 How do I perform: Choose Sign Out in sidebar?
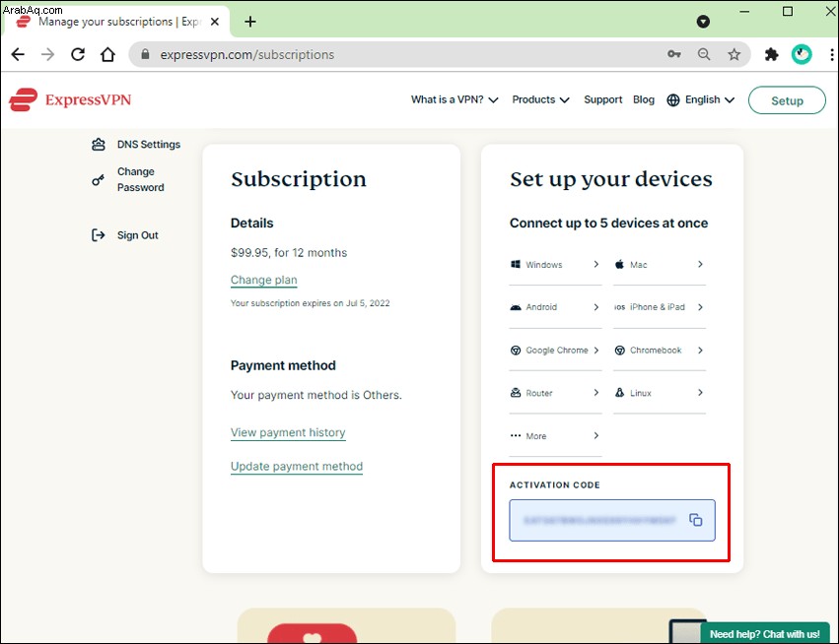137,235
